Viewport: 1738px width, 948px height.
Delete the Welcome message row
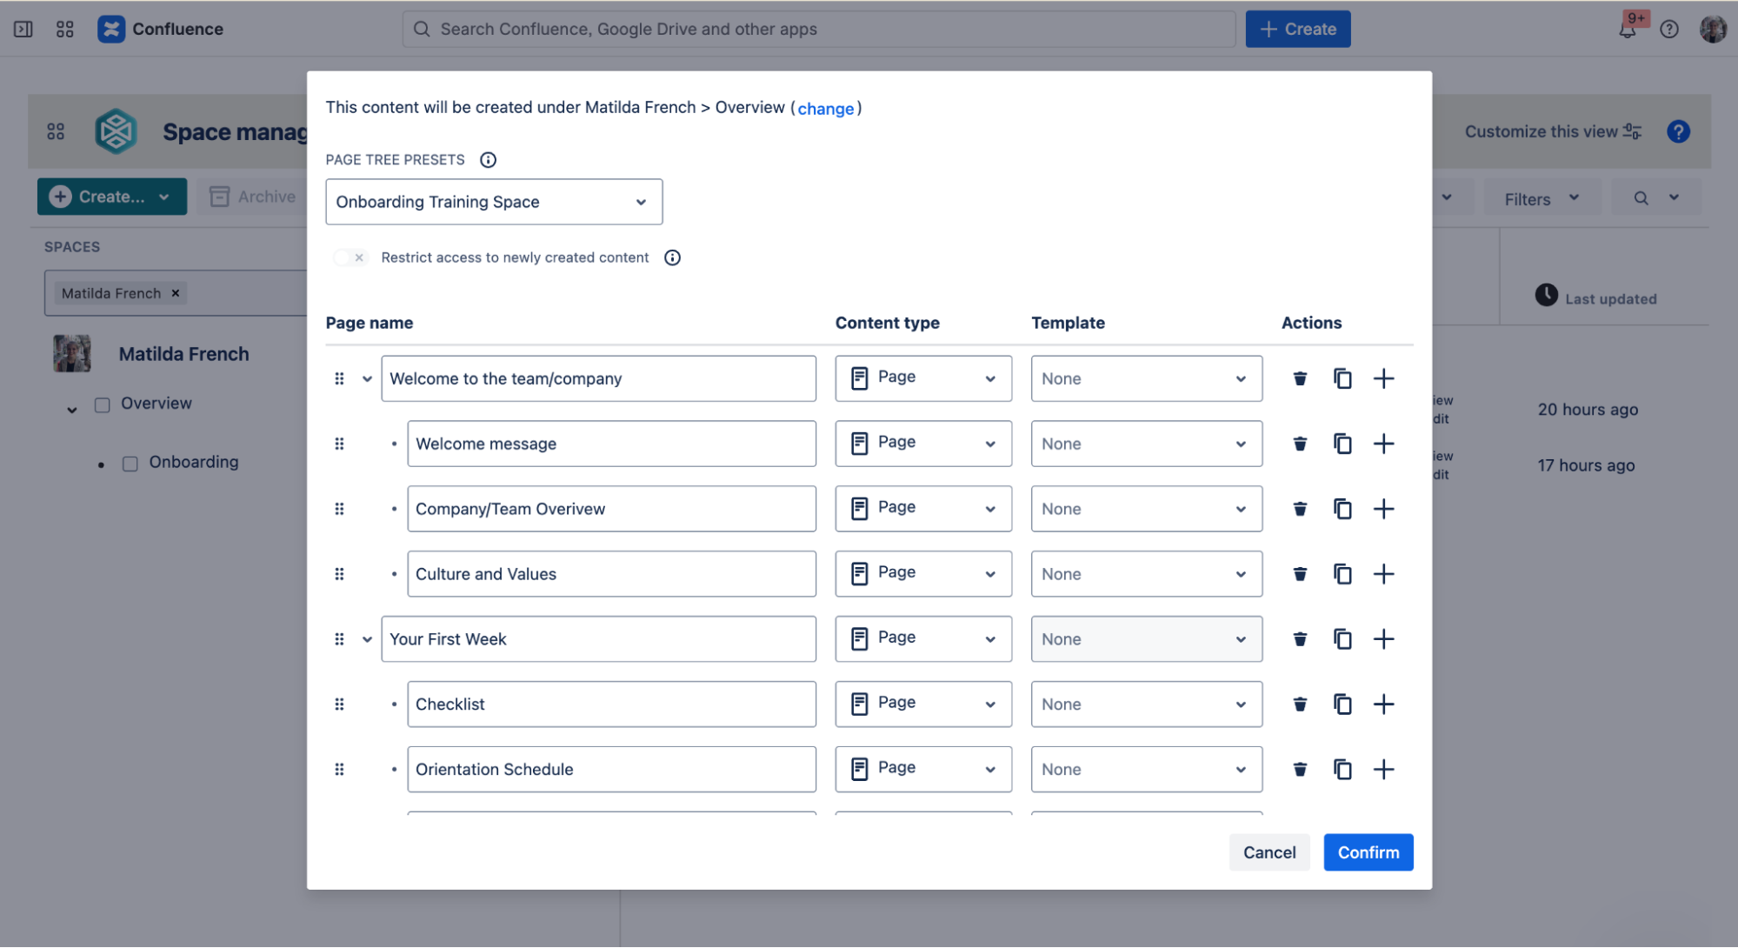pyautogui.click(x=1300, y=444)
